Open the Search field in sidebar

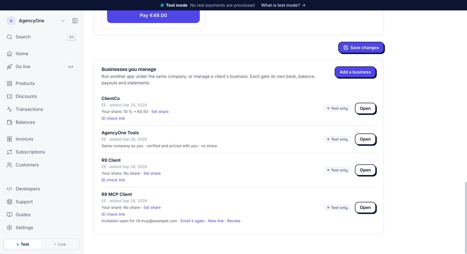[x=41, y=37]
